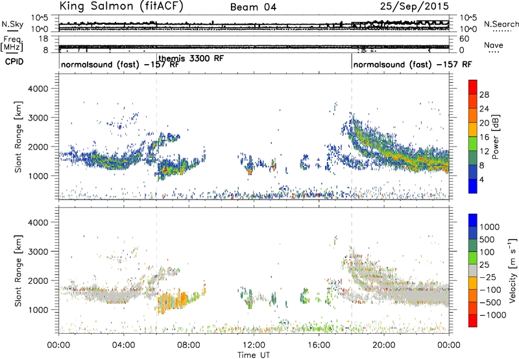Viewport: 519px width, 359px height.
Task: Click the solid line sample under 'N.Sky'
Action: tap(12, 31)
